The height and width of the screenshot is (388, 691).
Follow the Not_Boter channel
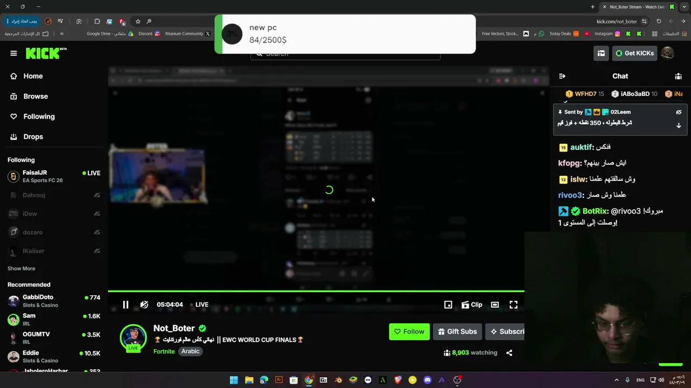(x=409, y=331)
